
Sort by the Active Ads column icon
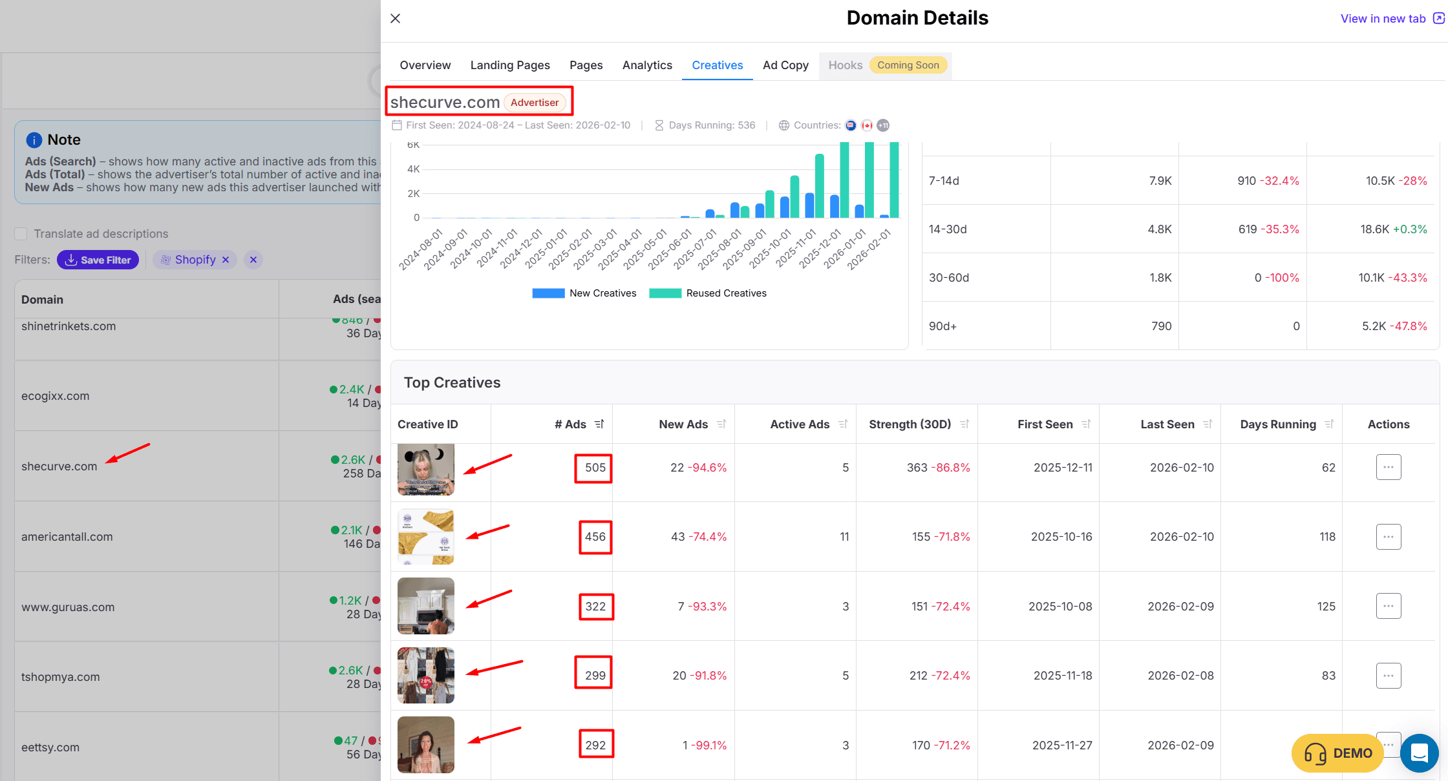tap(843, 424)
